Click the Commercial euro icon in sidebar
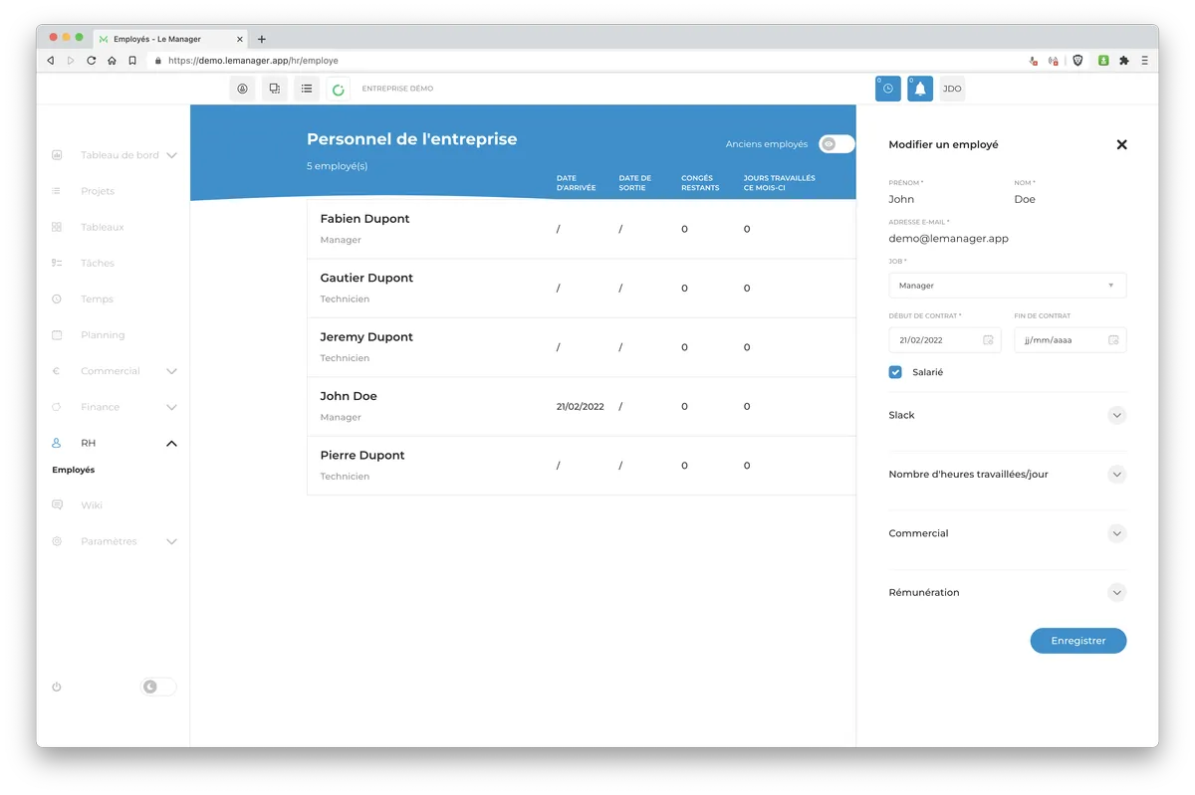Image resolution: width=1195 pixels, height=795 pixels. pos(57,371)
